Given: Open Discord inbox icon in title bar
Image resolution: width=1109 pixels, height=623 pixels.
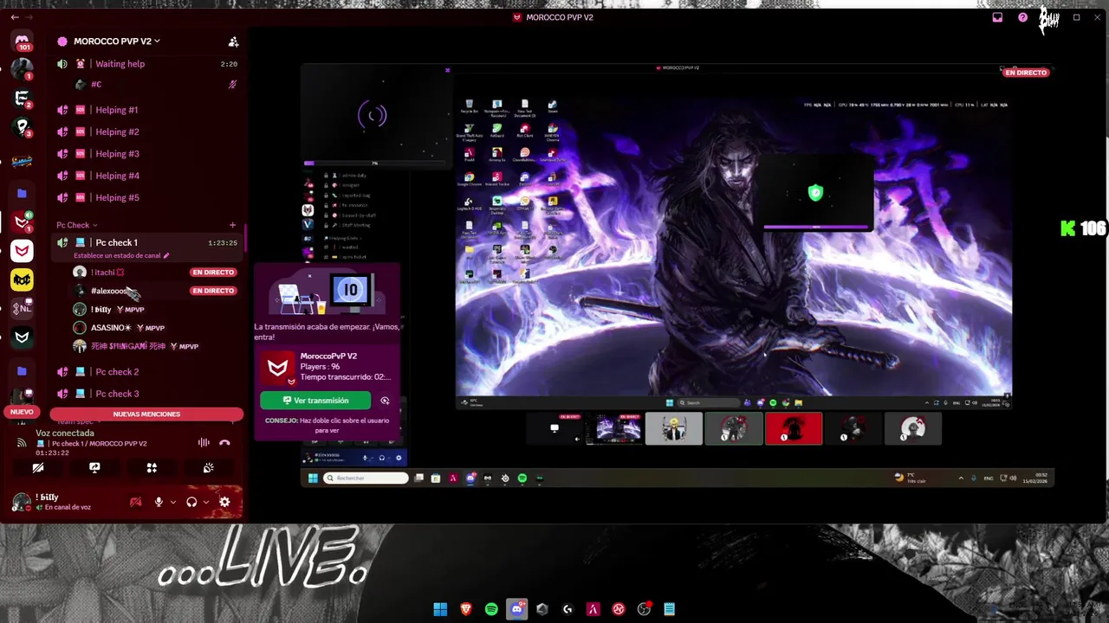Looking at the screenshot, I should point(997,17).
